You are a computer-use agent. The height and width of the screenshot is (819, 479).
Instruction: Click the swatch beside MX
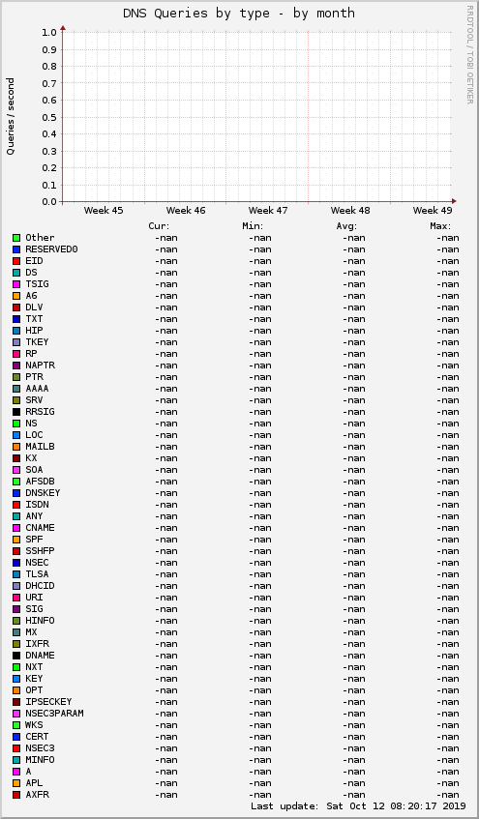coord(16,632)
